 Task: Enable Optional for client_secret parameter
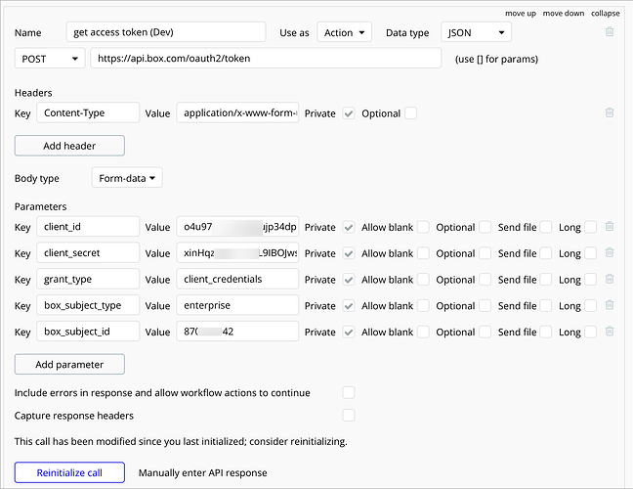click(485, 253)
